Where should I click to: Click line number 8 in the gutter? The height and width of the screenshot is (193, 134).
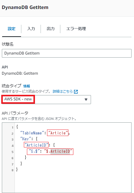pos(13,170)
